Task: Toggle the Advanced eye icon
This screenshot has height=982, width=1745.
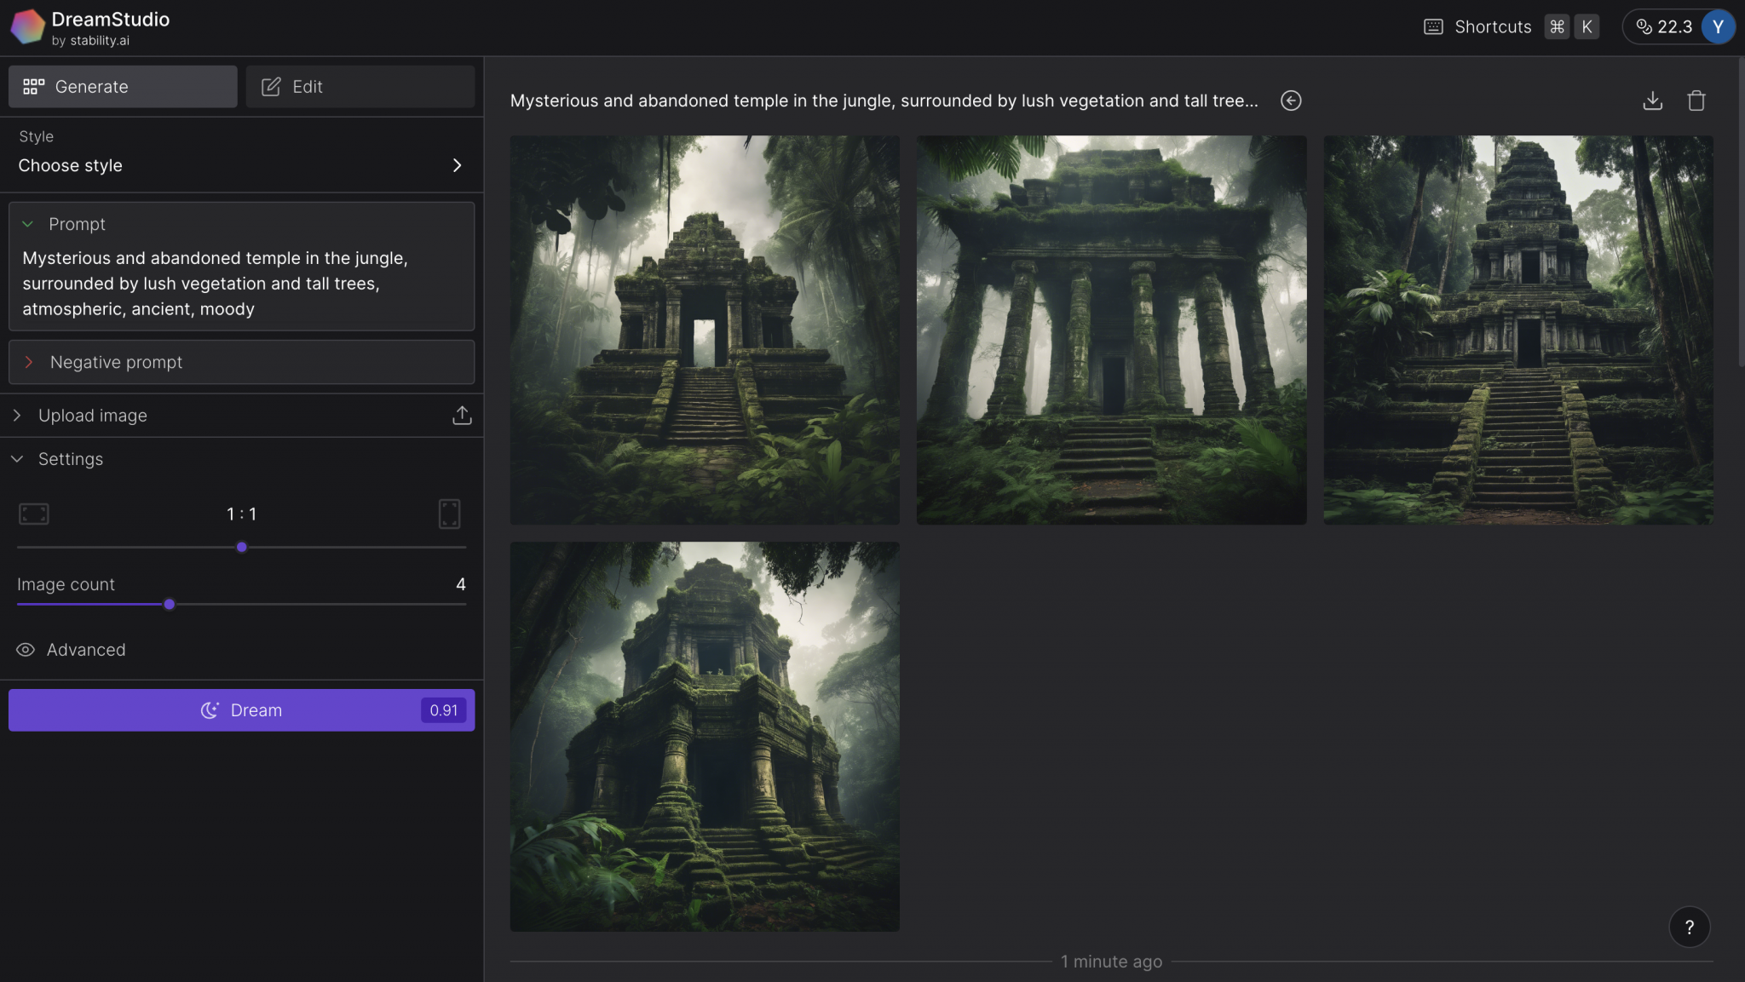Action: tap(26, 649)
